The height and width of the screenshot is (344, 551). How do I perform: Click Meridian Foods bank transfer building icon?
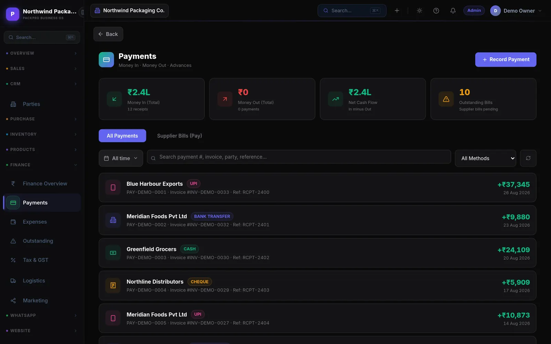click(x=113, y=220)
